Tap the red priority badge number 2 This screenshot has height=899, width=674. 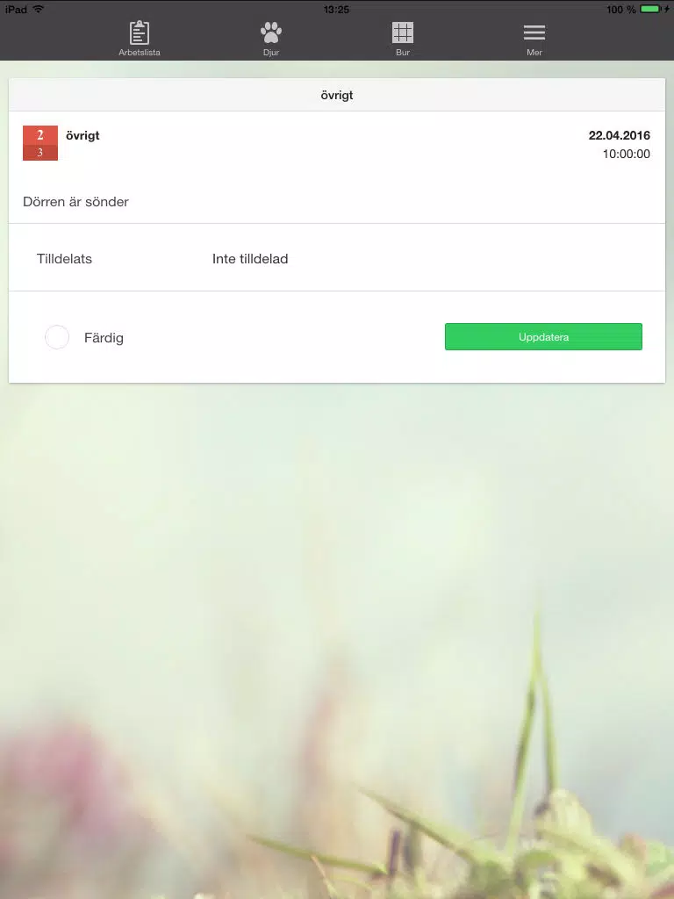(x=40, y=135)
